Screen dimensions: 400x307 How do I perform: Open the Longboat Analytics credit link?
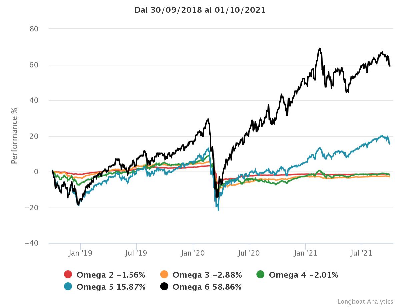coord(365,301)
